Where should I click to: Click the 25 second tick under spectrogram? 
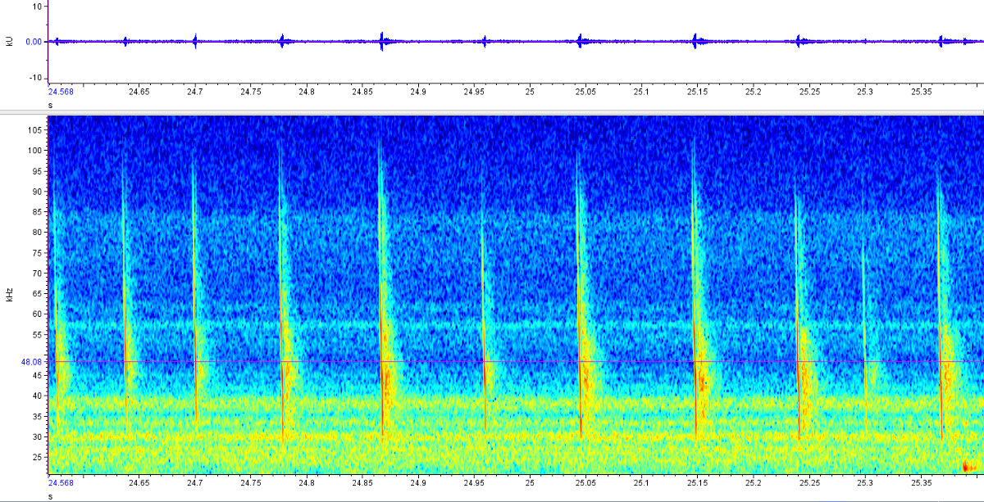point(530,483)
